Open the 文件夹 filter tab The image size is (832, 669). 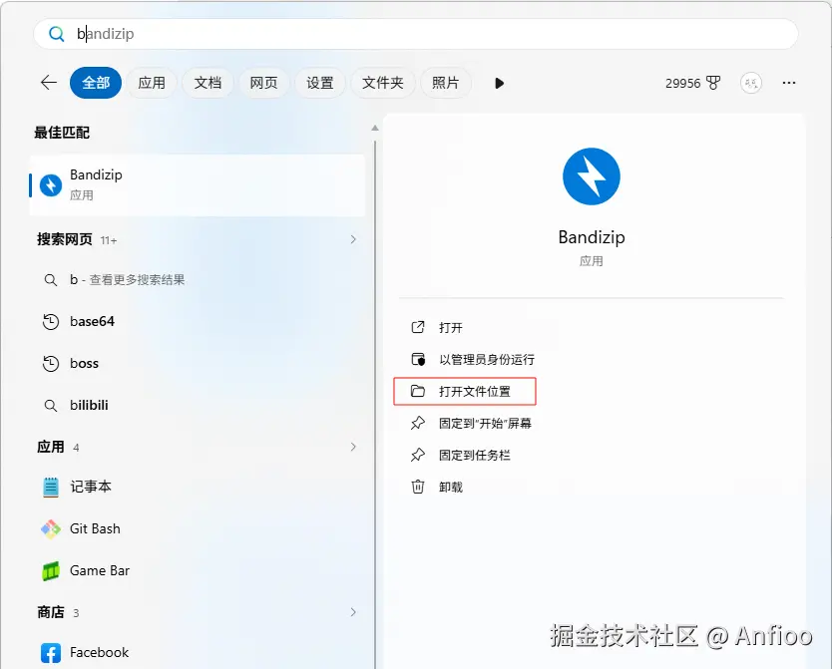(382, 83)
